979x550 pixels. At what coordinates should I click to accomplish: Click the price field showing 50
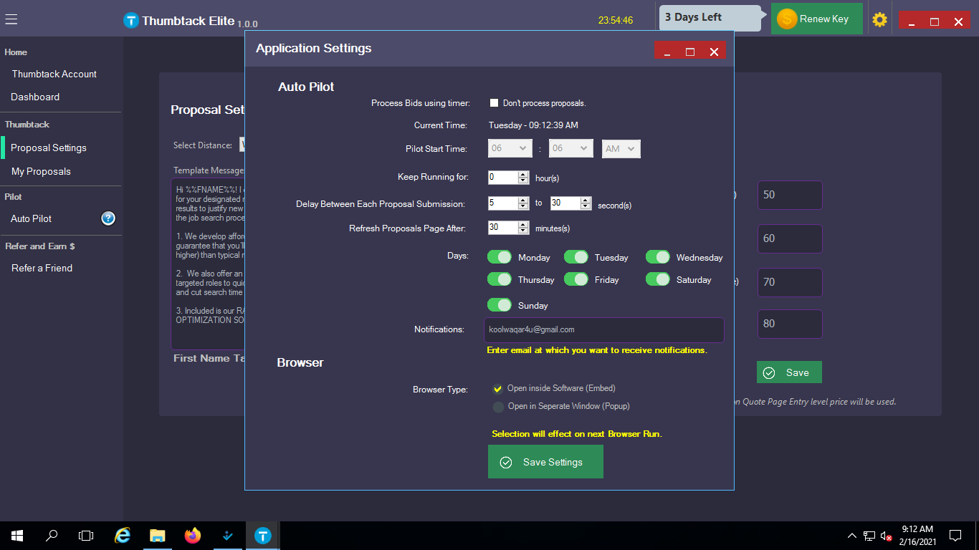pyautogui.click(x=790, y=195)
